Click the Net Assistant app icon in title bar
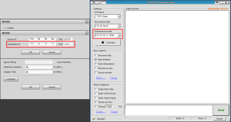The width and height of the screenshot is (231, 122). [x=94, y=2]
